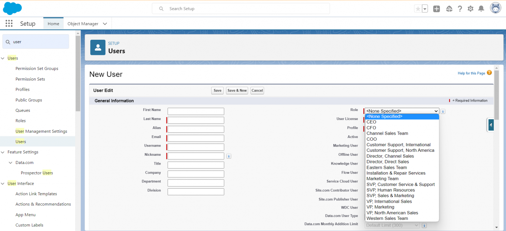The width and height of the screenshot is (506, 231).
Task: Open the Setup gear icon
Action: [470, 9]
